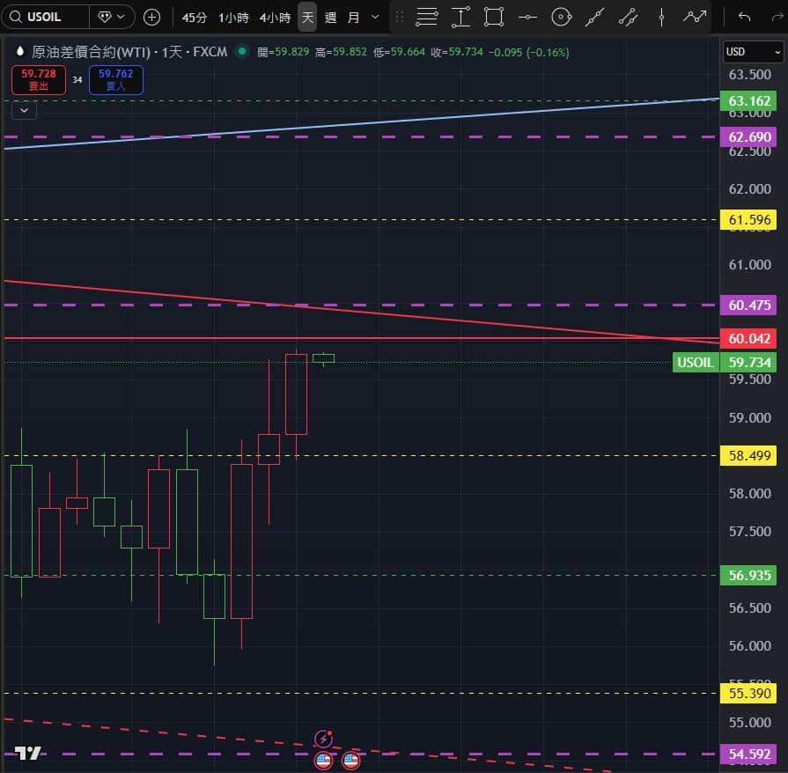The height and width of the screenshot is (773, 788).
Task: Switch to the 1小時 timeframe
Action: (x=233, y=18)
